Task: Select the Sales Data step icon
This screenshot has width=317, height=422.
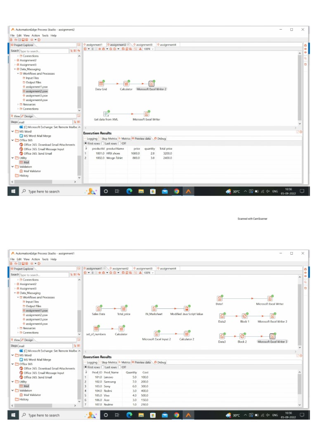Action: point(99,308)
